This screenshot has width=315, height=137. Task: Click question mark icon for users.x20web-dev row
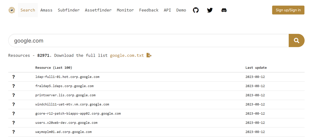14,123
